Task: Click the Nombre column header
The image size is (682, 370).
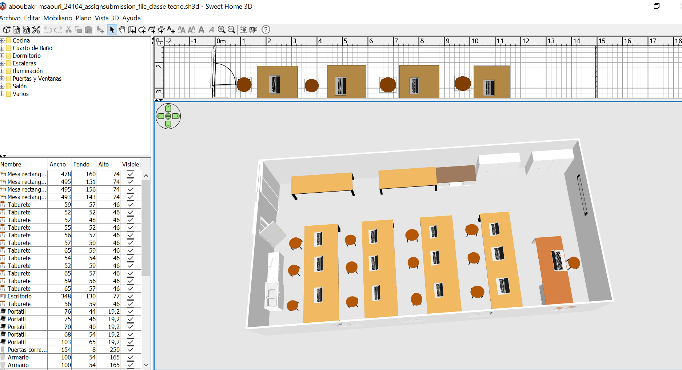Action: point(11,164)
